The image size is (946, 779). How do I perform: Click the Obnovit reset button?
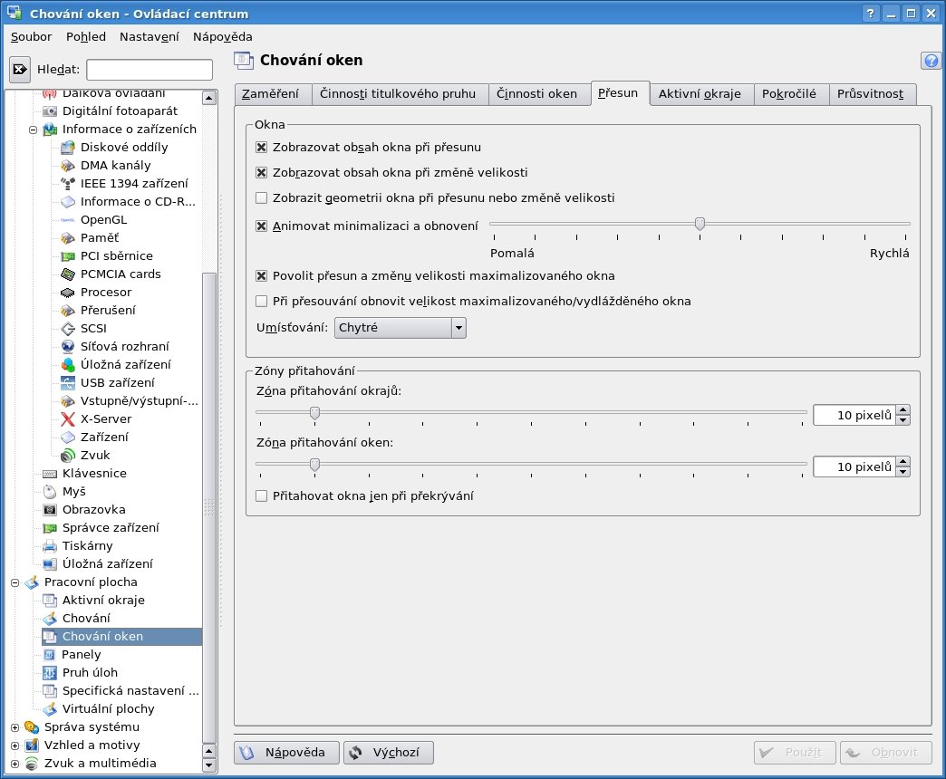coord(885,753)
